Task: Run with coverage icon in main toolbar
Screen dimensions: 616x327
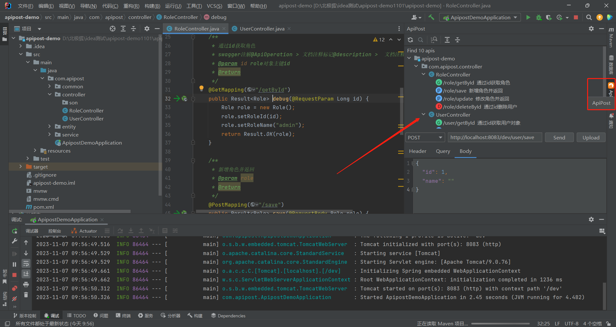Action: 549,17
